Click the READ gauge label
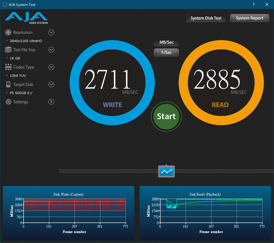This screenshot has height=243, width=274. point(220,105)
